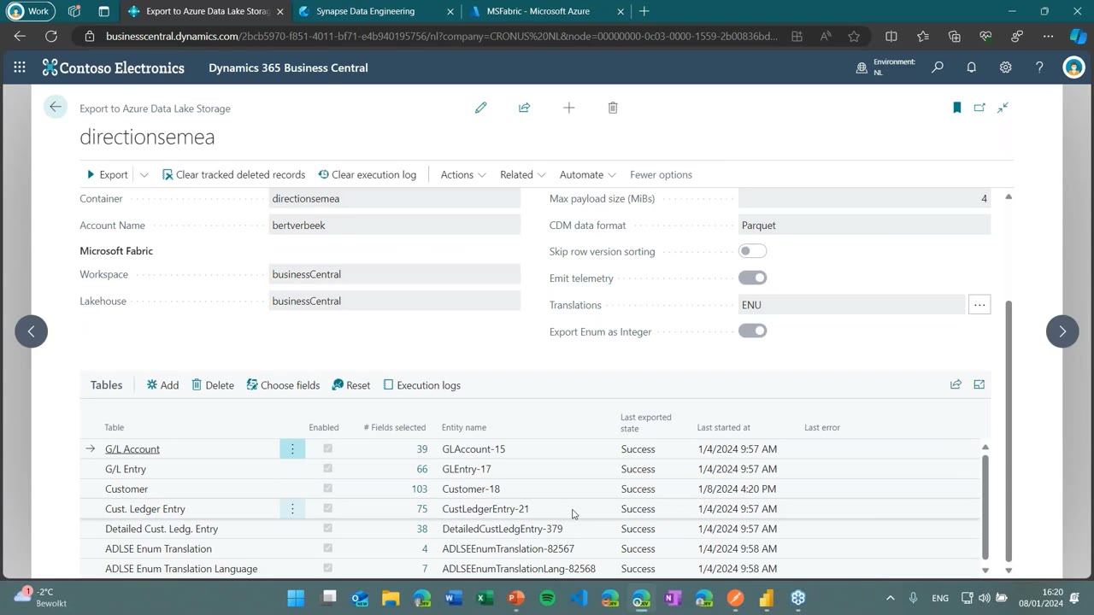The width and height of the screenshot is (1094, 615).
Task: Open the G/L Account table link
Action: (132, 449)
